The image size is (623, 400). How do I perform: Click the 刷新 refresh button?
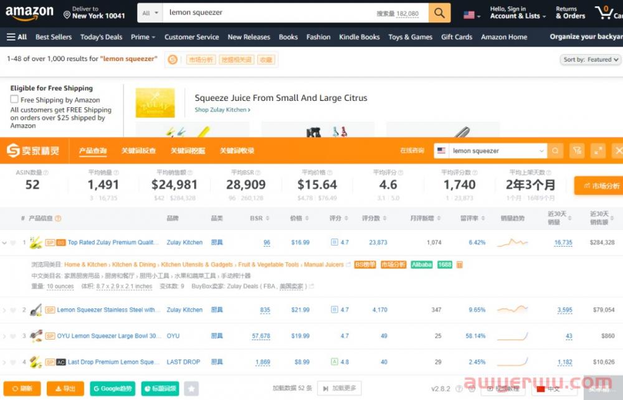tap(22, 389)
